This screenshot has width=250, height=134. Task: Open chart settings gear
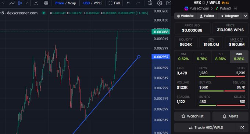coord(160,3)
